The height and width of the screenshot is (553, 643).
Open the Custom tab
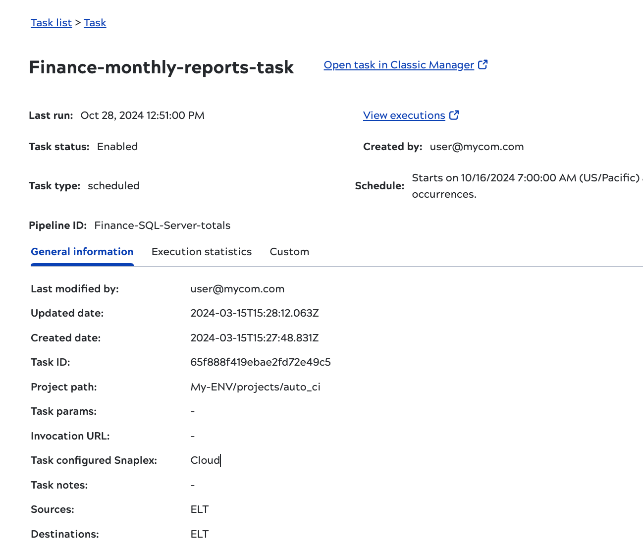click(x=289, y=251)
